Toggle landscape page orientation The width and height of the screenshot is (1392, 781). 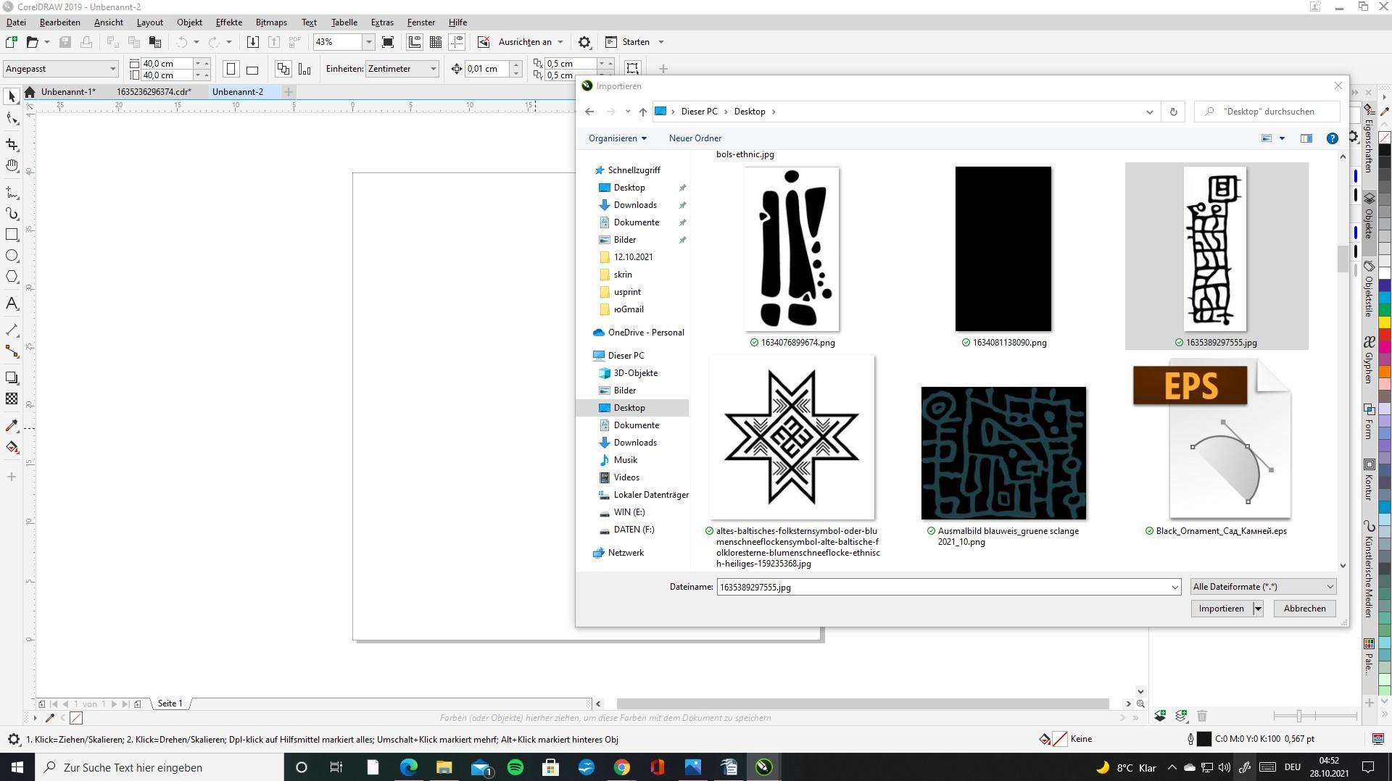[x=252, y=70]
